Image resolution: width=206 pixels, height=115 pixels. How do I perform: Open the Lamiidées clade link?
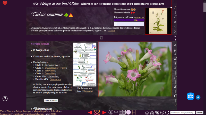49,74
